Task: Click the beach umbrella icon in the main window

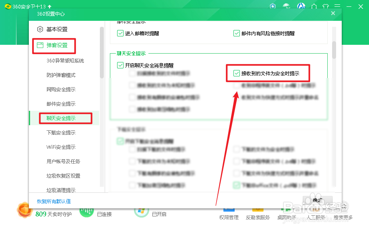Action: [286, 6]
